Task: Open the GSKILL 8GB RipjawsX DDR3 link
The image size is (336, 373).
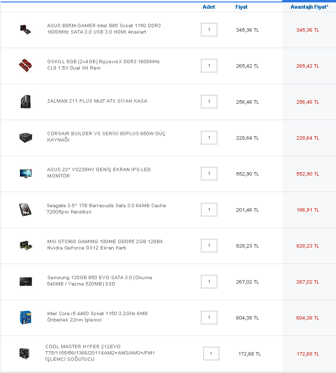Action: pos(103,65)
